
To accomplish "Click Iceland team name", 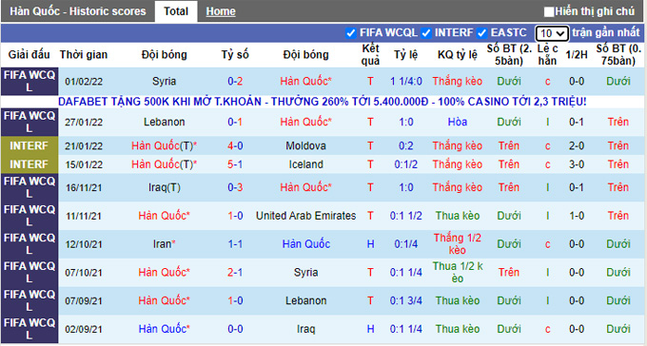I will click(305, 164).
